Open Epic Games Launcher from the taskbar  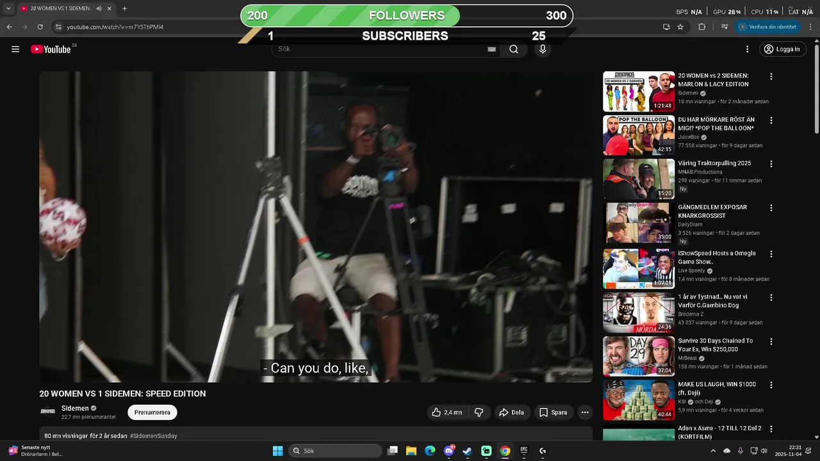(523, 451)
